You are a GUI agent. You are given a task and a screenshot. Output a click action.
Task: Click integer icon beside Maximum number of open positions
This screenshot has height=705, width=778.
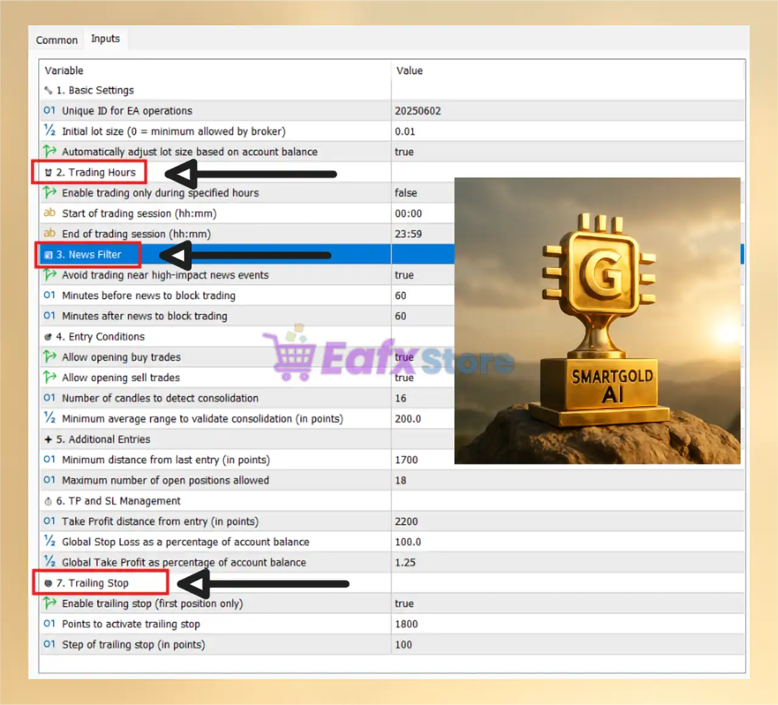tap(49, 480)
